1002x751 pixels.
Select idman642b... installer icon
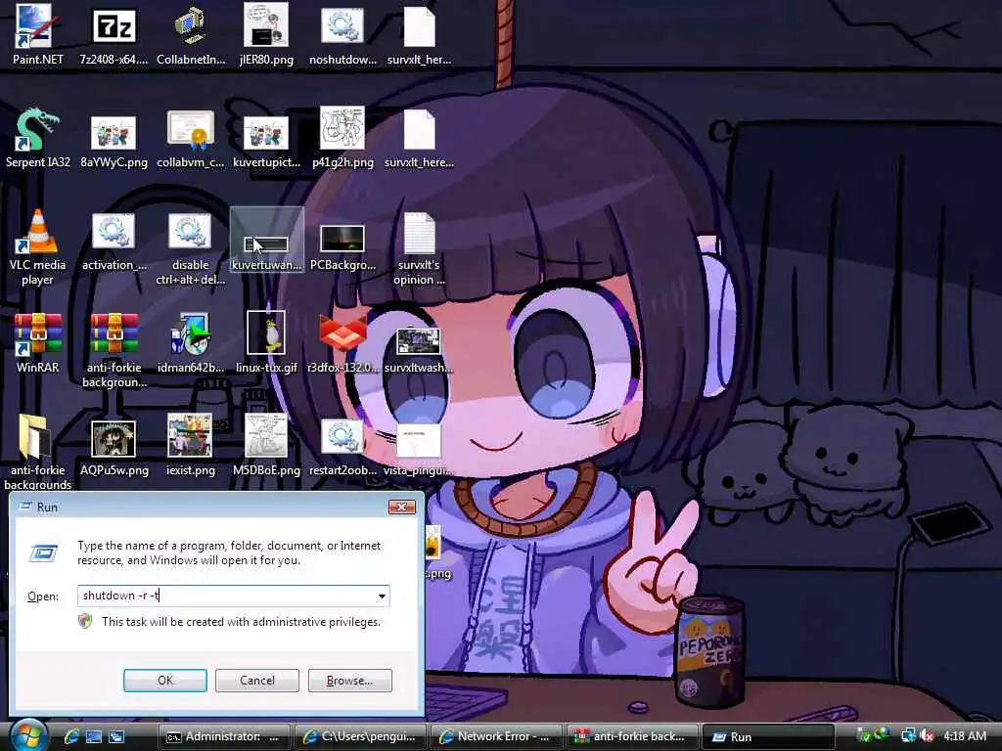click(x=191, y=343)
